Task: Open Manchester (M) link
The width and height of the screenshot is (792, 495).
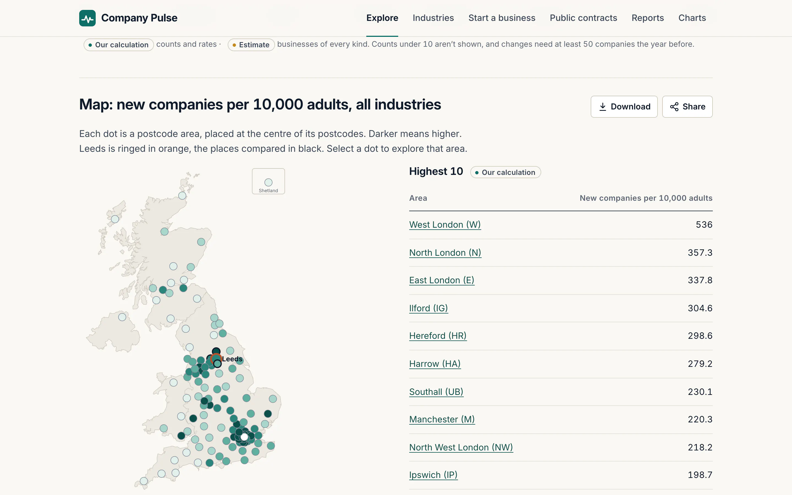Action: coord(442,419)
